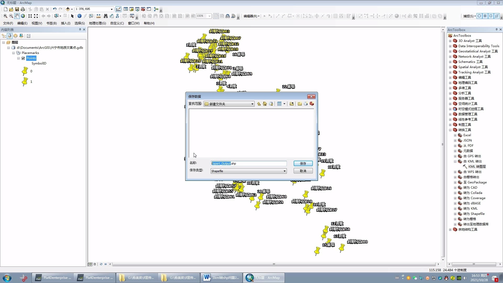The height and width of the screenshot is (283, 503).
Task: Select the KML 转图层 tool
Action: [477, 167]
